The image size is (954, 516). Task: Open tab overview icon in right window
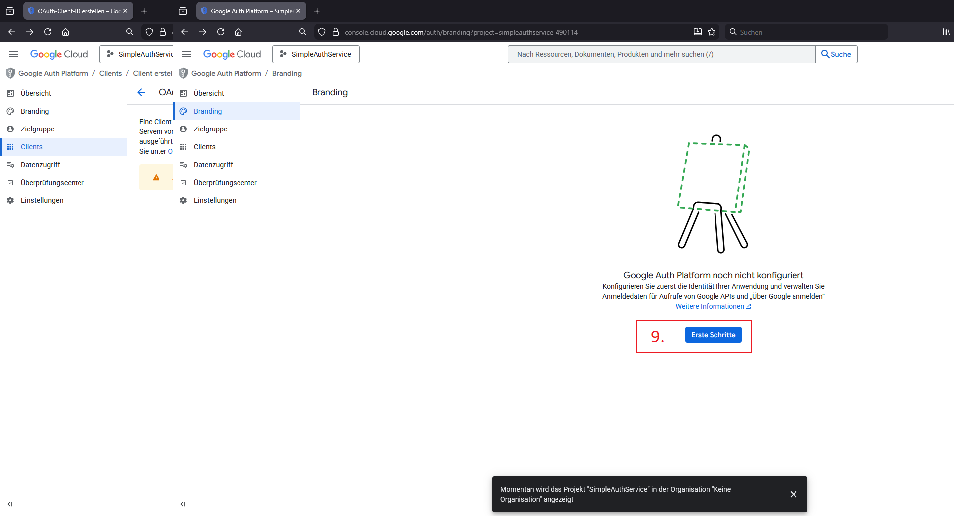coord(183,11)
